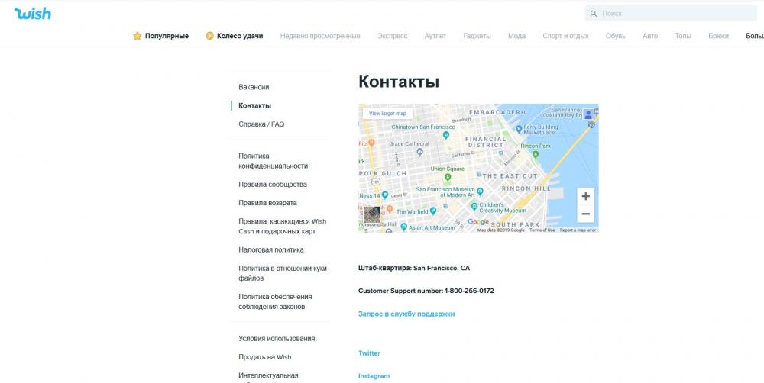Click the Контакты page heading
Screen dimensions: 764x383
(x=399, y=82)
